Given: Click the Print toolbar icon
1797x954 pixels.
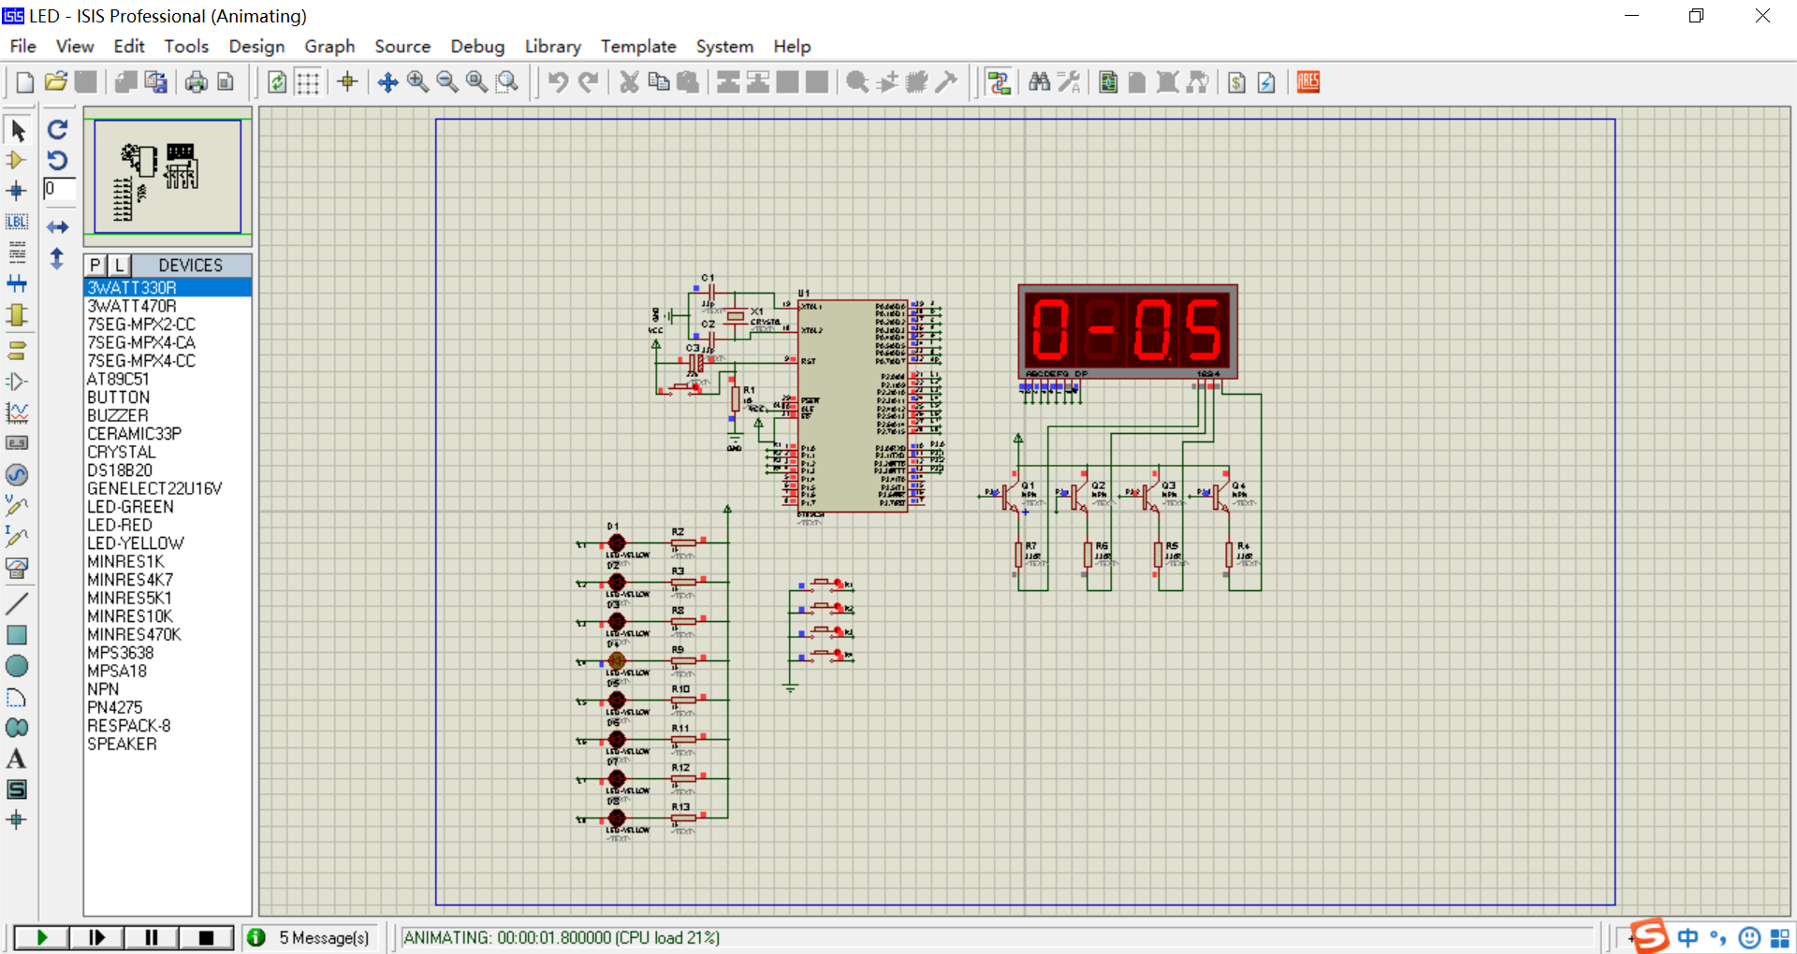Looking at the screenshot, I should tap(196, 82).
